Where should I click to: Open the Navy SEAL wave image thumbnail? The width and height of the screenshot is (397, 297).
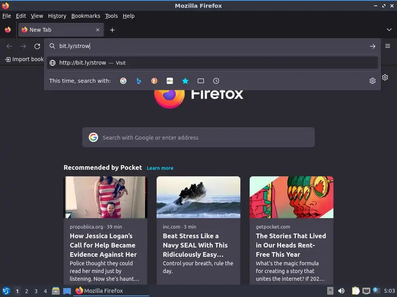pos(198,197)
